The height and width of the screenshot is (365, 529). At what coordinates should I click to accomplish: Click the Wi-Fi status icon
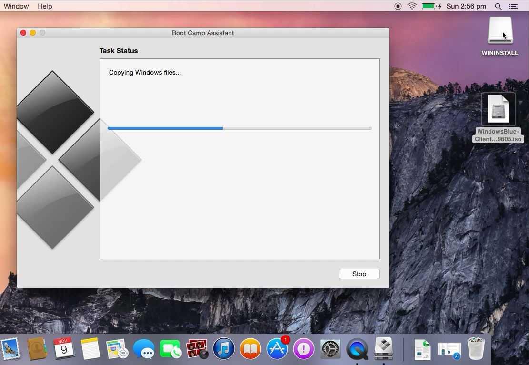coord(412,6)
